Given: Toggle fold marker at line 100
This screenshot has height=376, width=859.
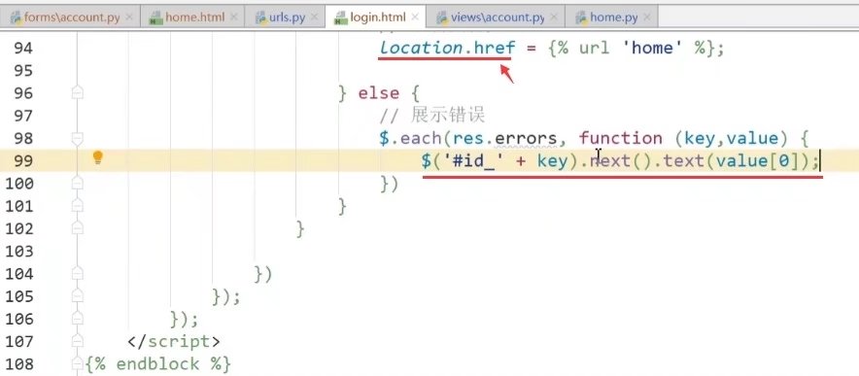Looking at the screenshot, I should click(77, 183).
